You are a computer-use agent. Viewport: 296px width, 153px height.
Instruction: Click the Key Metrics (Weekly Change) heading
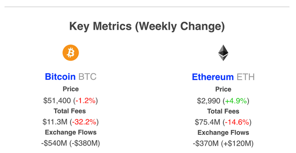coord(147,26)
